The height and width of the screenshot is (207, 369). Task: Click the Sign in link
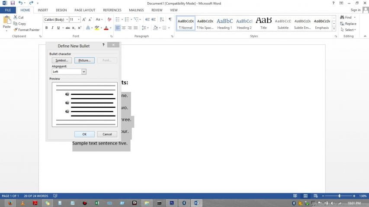355,10
